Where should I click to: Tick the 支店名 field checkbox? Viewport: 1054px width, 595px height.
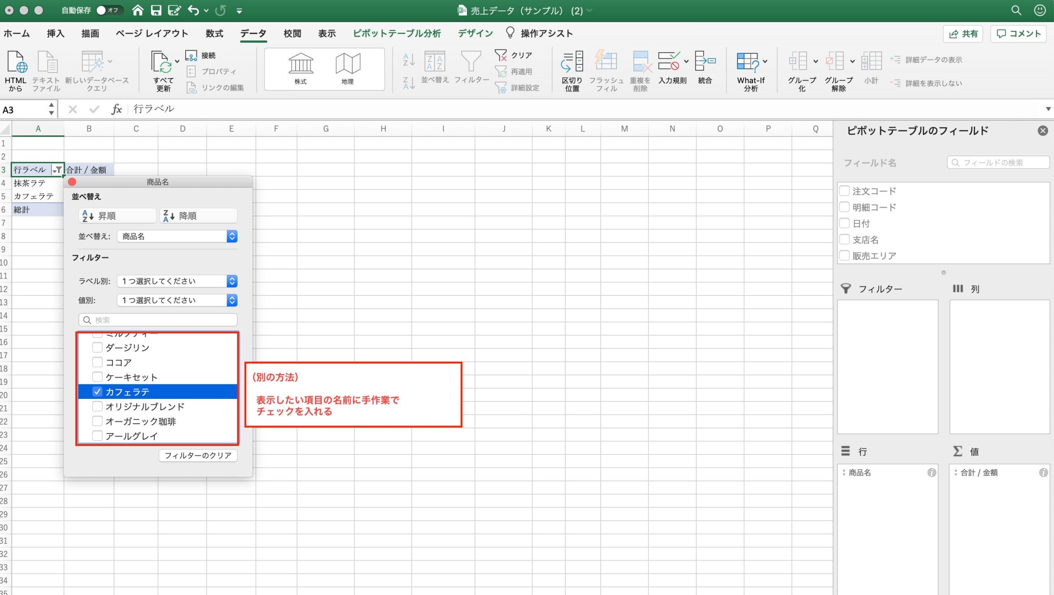(x=844, y=239)
